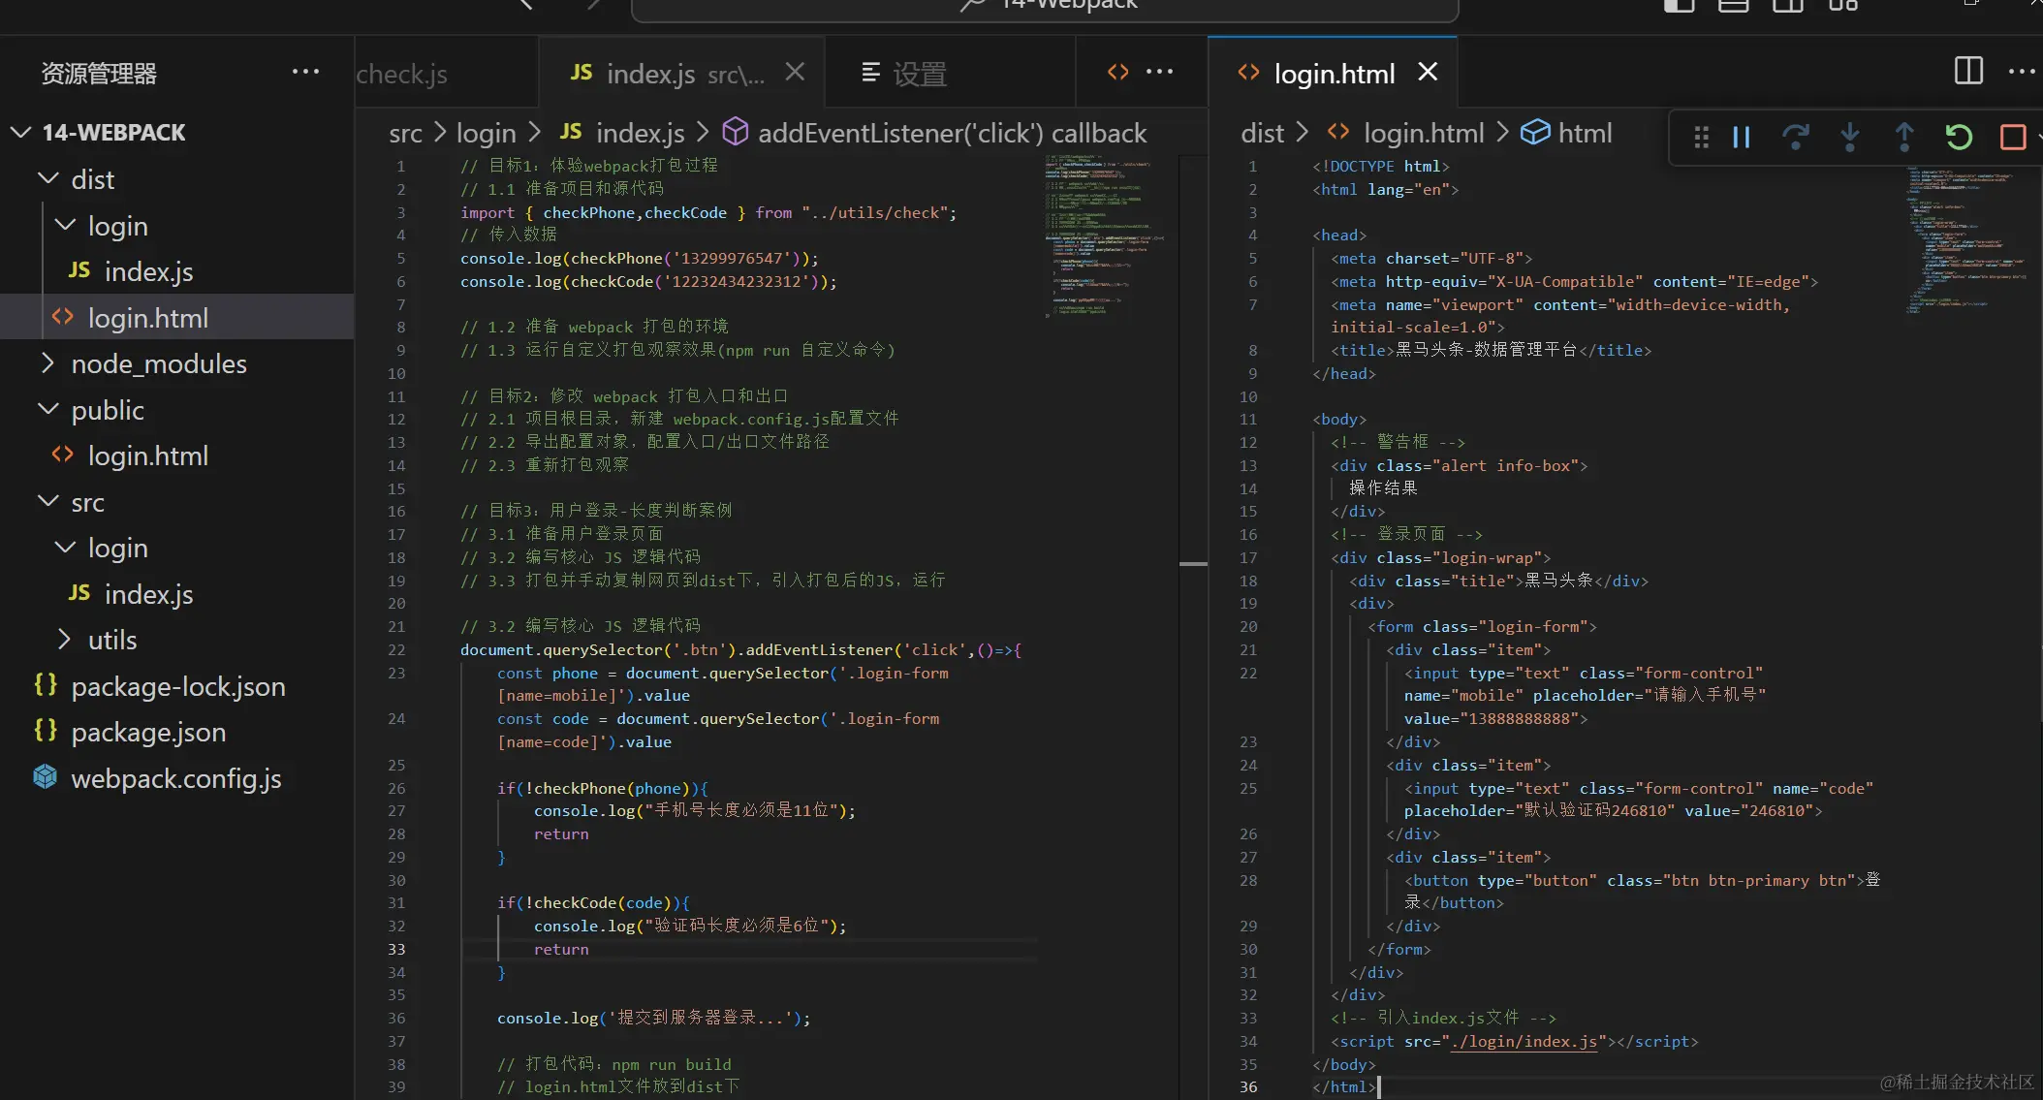Open login.html in the public folder

pos(148,456)
